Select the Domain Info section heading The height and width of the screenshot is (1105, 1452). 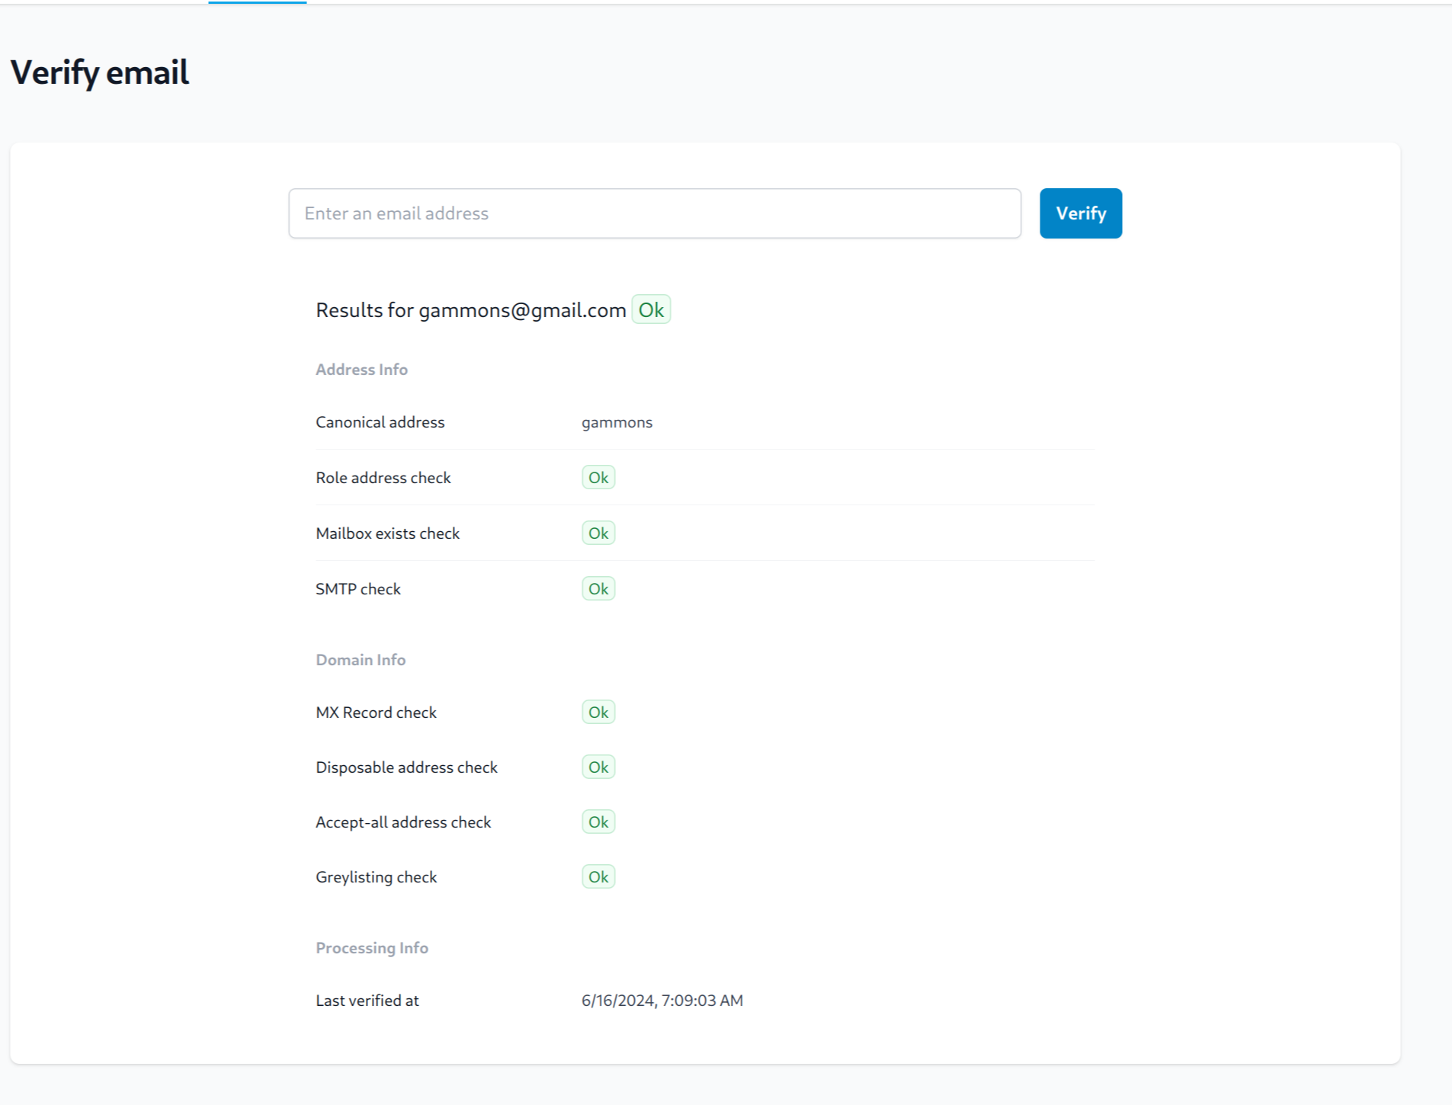pos(361,660)
